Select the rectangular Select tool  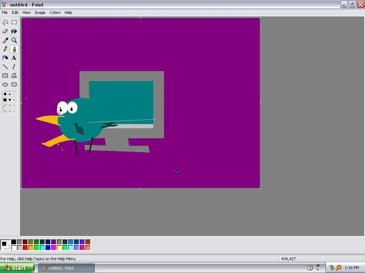pos(14,22)
